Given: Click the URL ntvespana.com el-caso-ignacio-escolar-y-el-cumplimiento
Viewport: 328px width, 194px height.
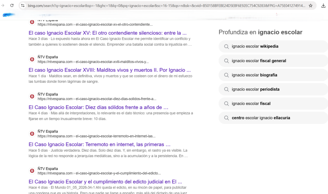Looking at the screenshot, I should coord(99,173).
